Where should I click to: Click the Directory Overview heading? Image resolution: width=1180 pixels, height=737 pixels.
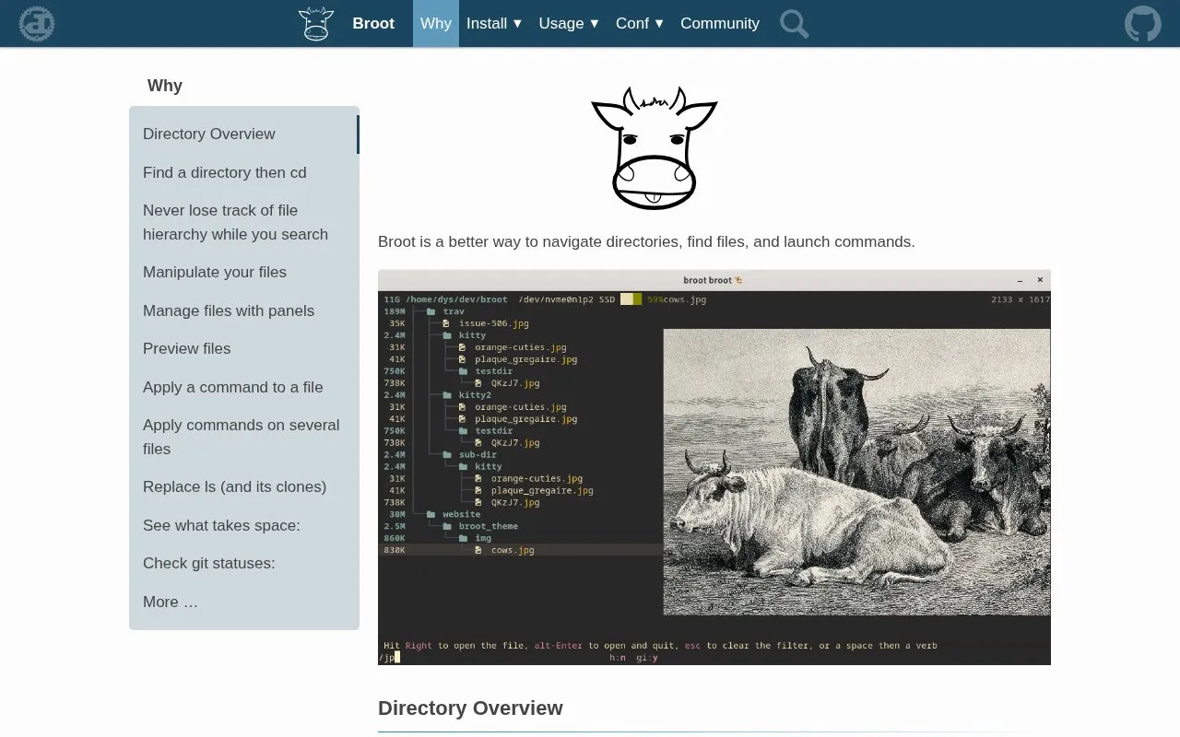coord(470,708)
